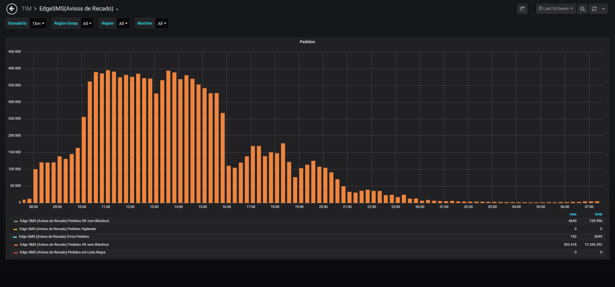This screenshot has width=615, height=287.
Task: Open the Granularity 15m dropdown
Action: pyautogui.click(x=38, y=23)
